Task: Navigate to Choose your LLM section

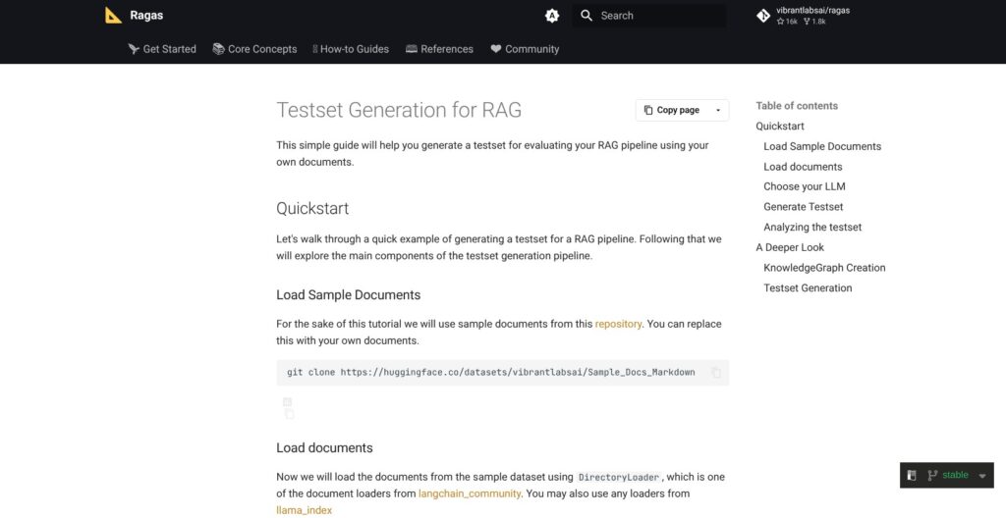Action: coord(804,186)
